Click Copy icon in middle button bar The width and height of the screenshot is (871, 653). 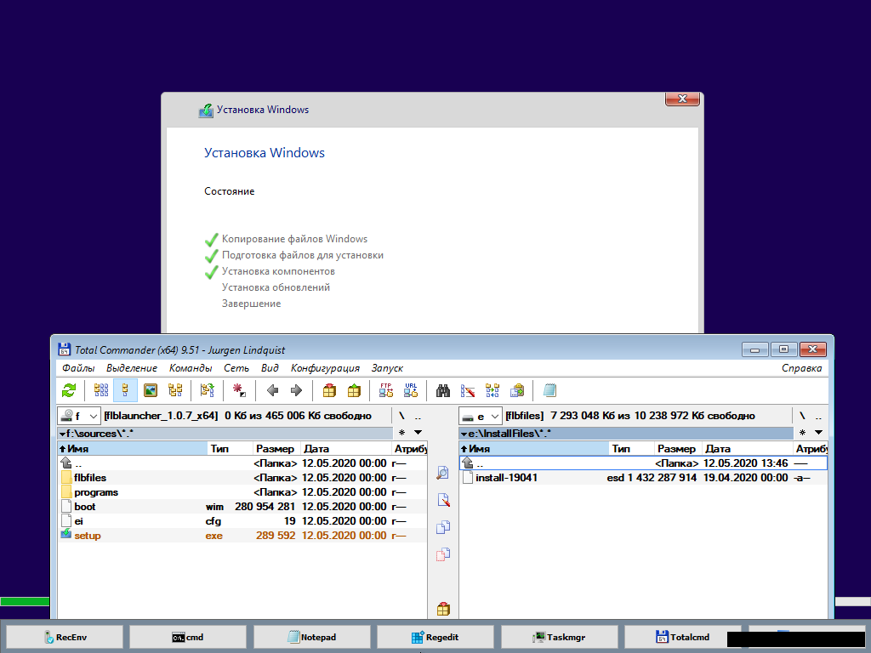point(442,527)
